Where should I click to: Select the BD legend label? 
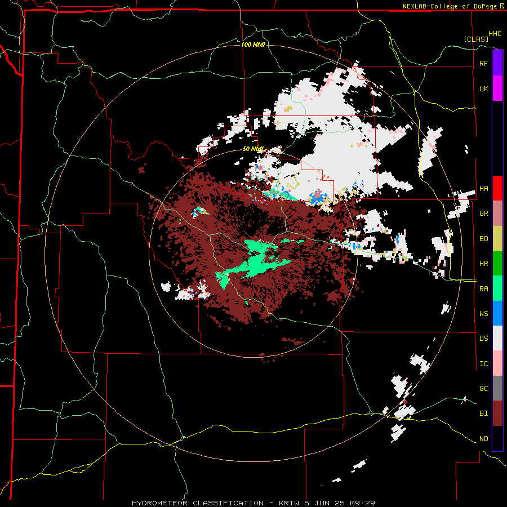tap(483, 239)
